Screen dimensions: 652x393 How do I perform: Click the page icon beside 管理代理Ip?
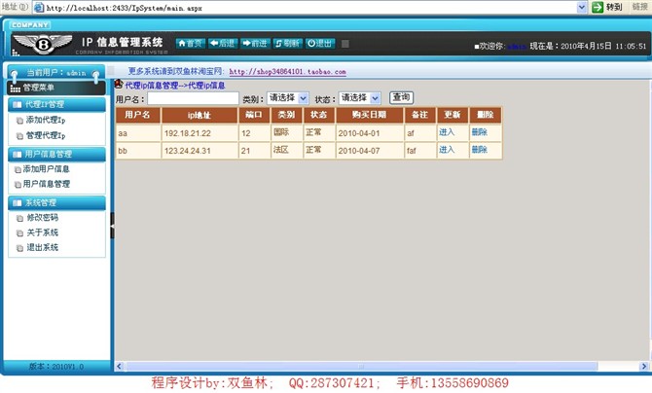(x=19, y=136)
